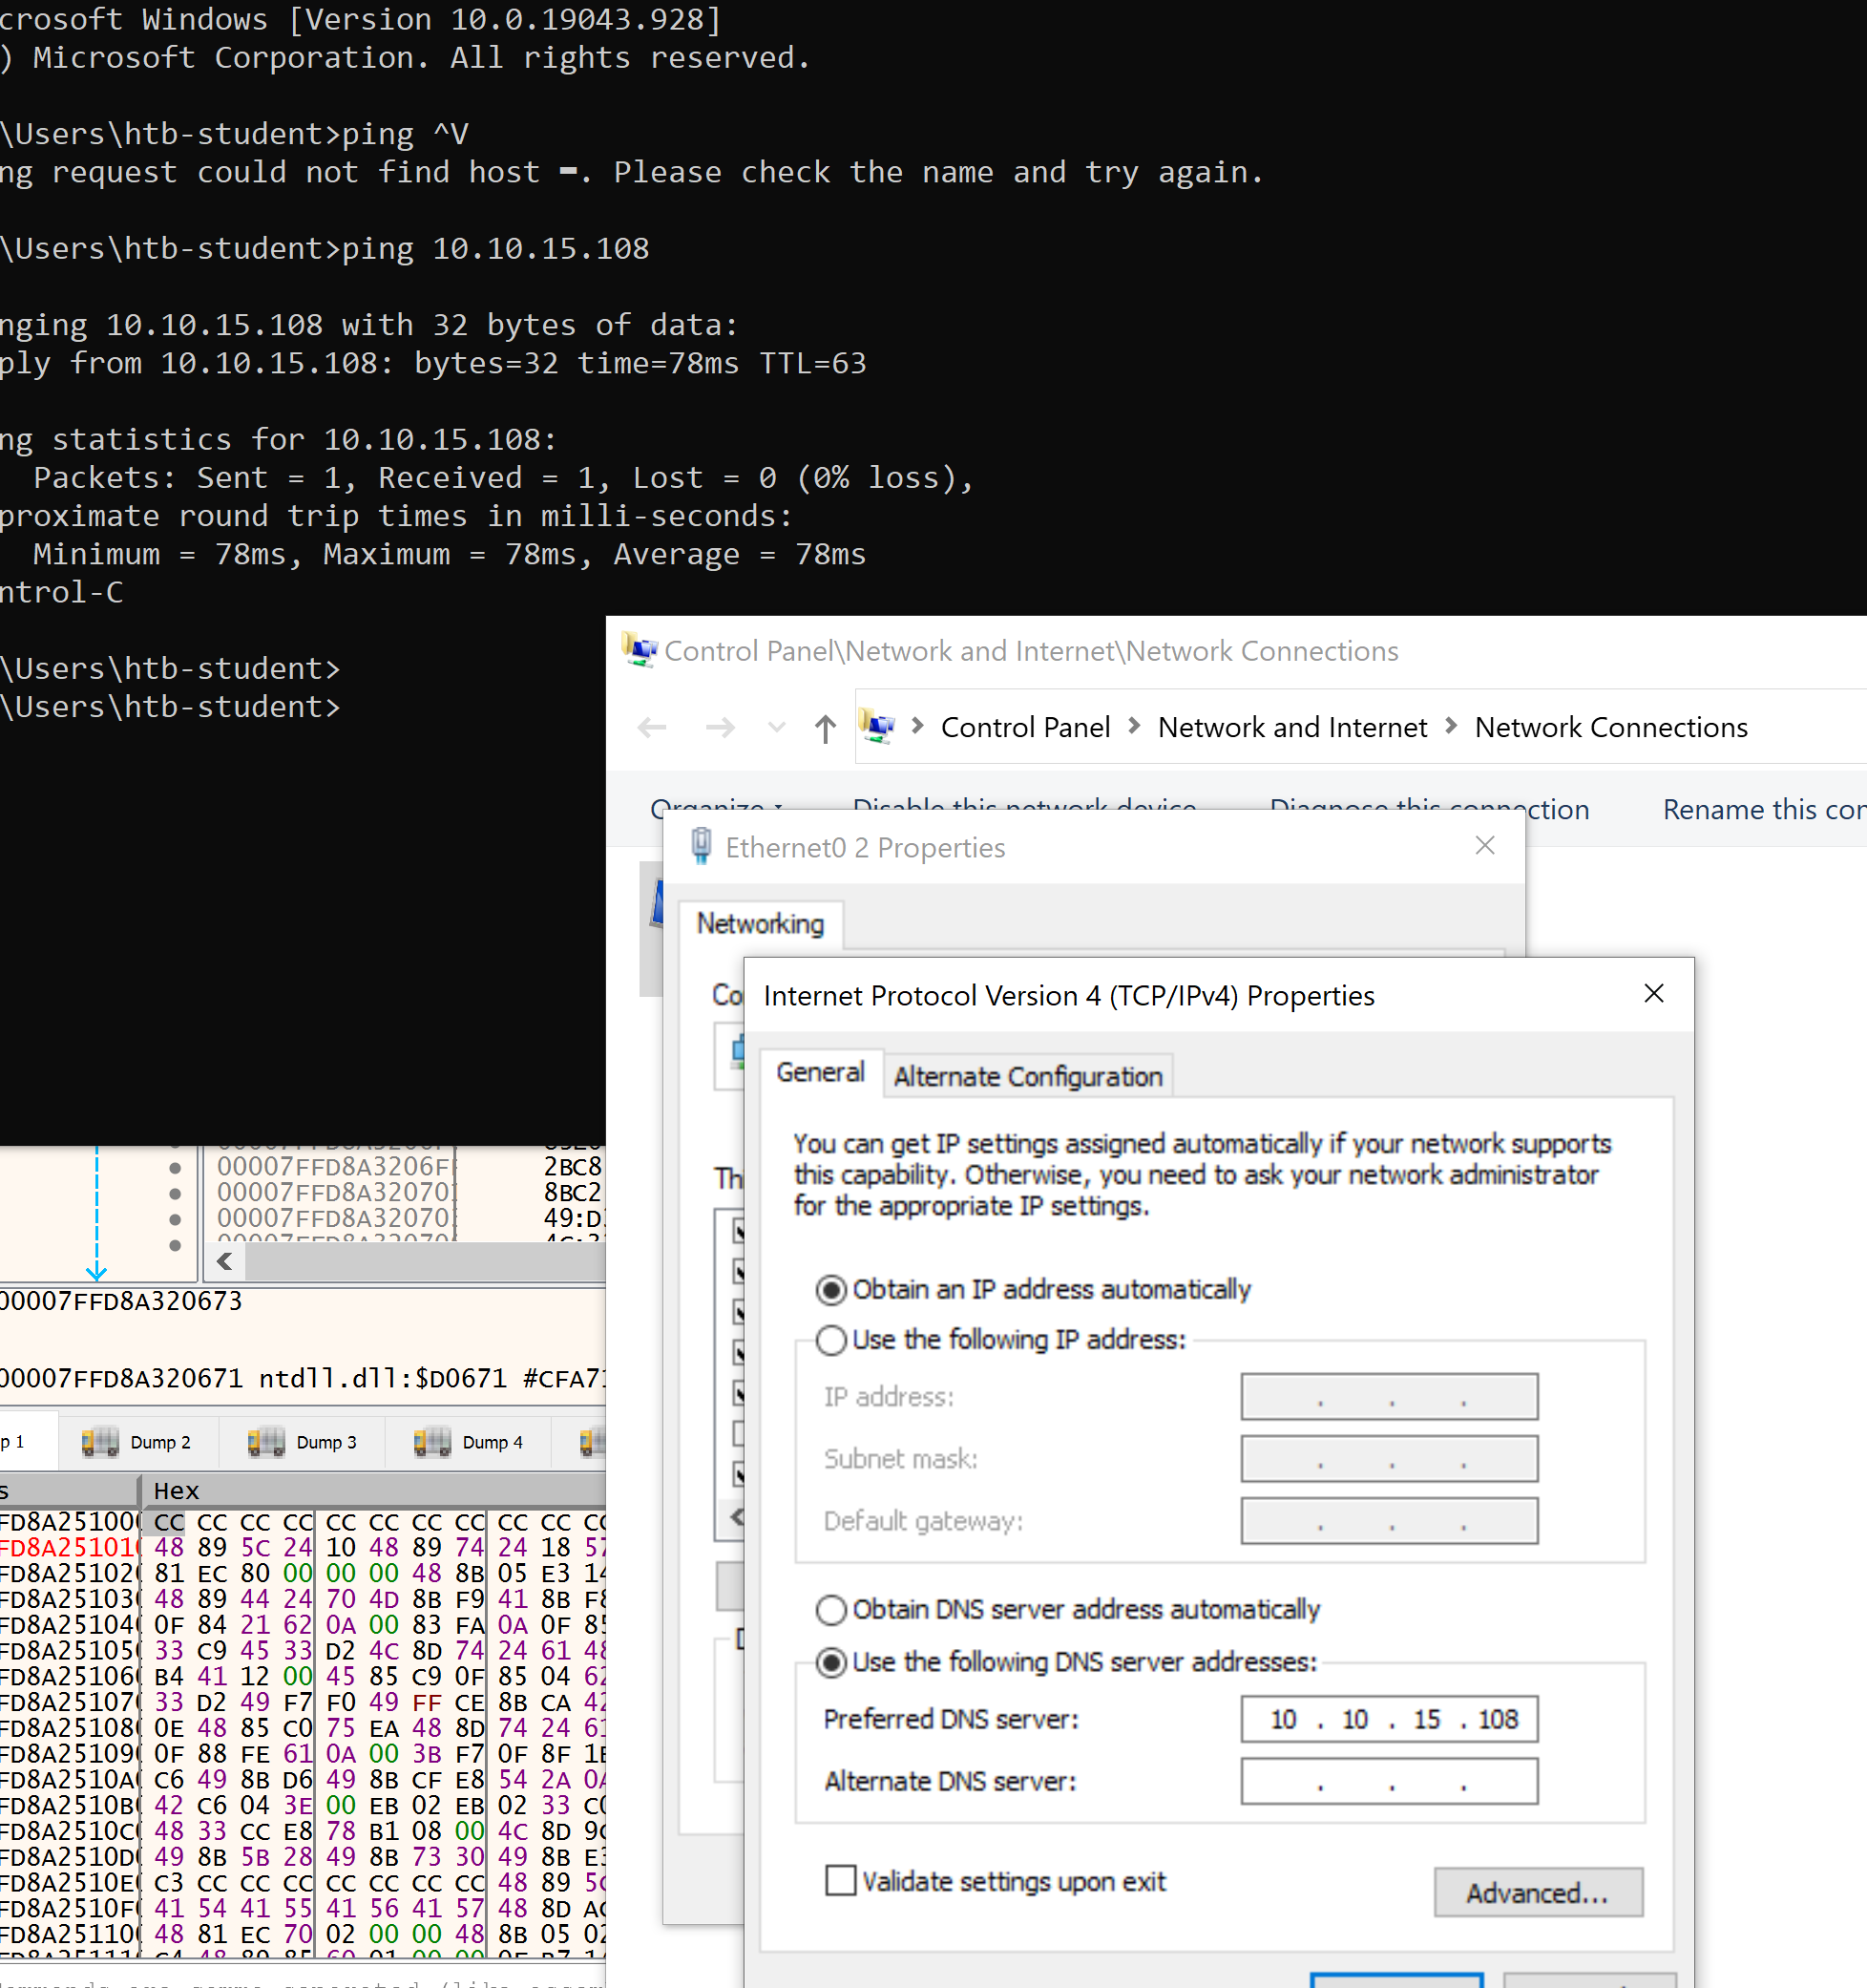
Task: Open the Alternate Configuration tab
Action: click(x=1027, y=1076)
